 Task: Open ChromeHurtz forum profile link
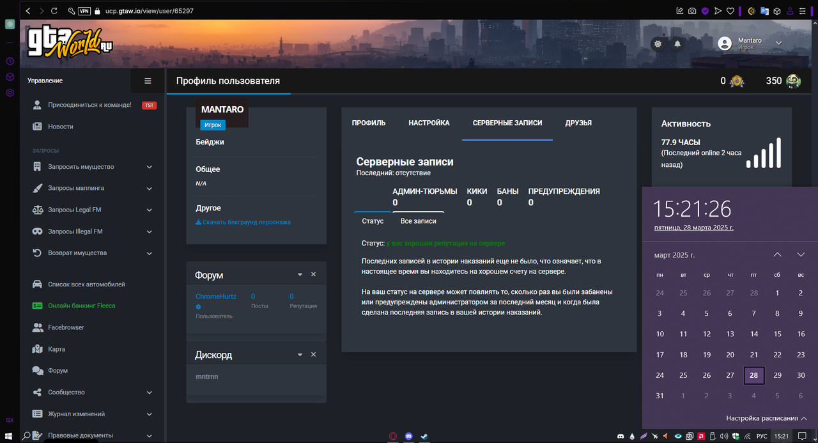tap(217, 297)
